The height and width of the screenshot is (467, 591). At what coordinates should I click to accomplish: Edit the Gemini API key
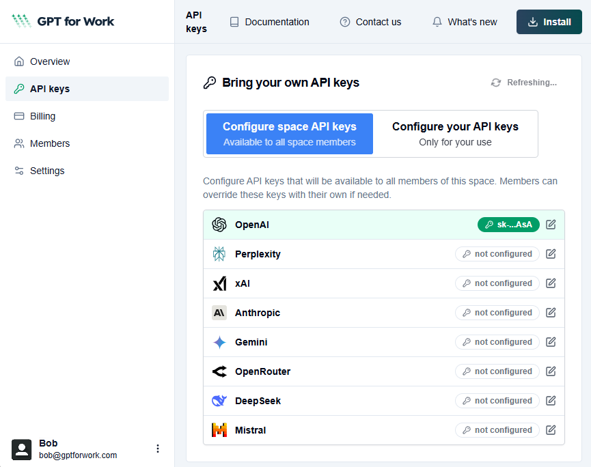tap(551, 342)
